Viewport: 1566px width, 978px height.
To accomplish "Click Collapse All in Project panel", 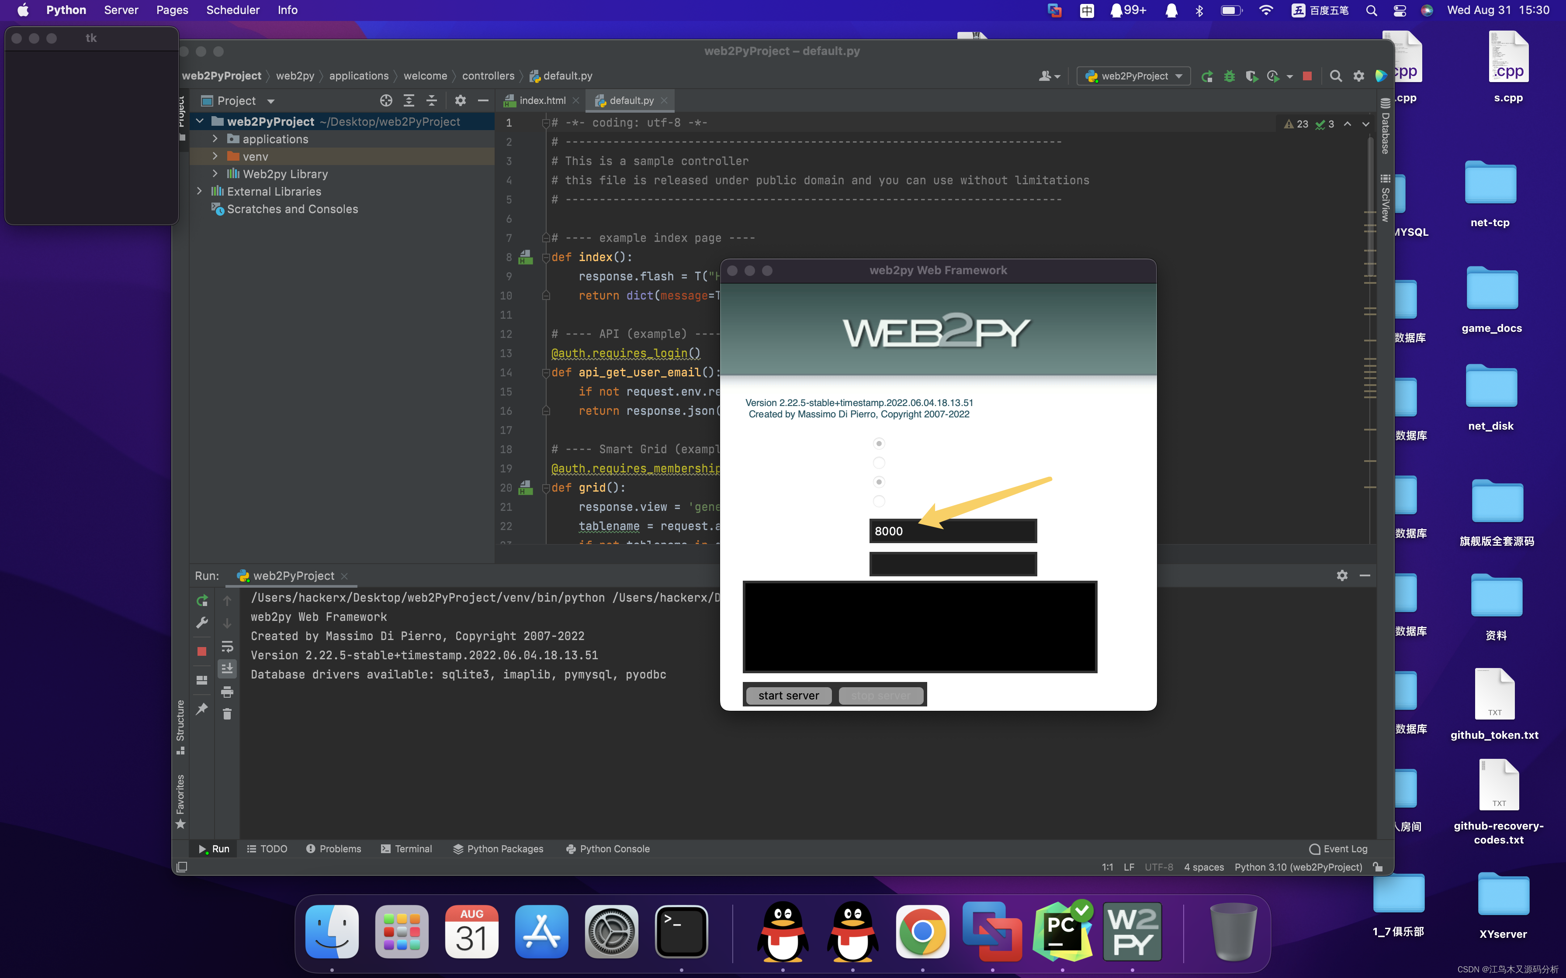I will point(432,100).
